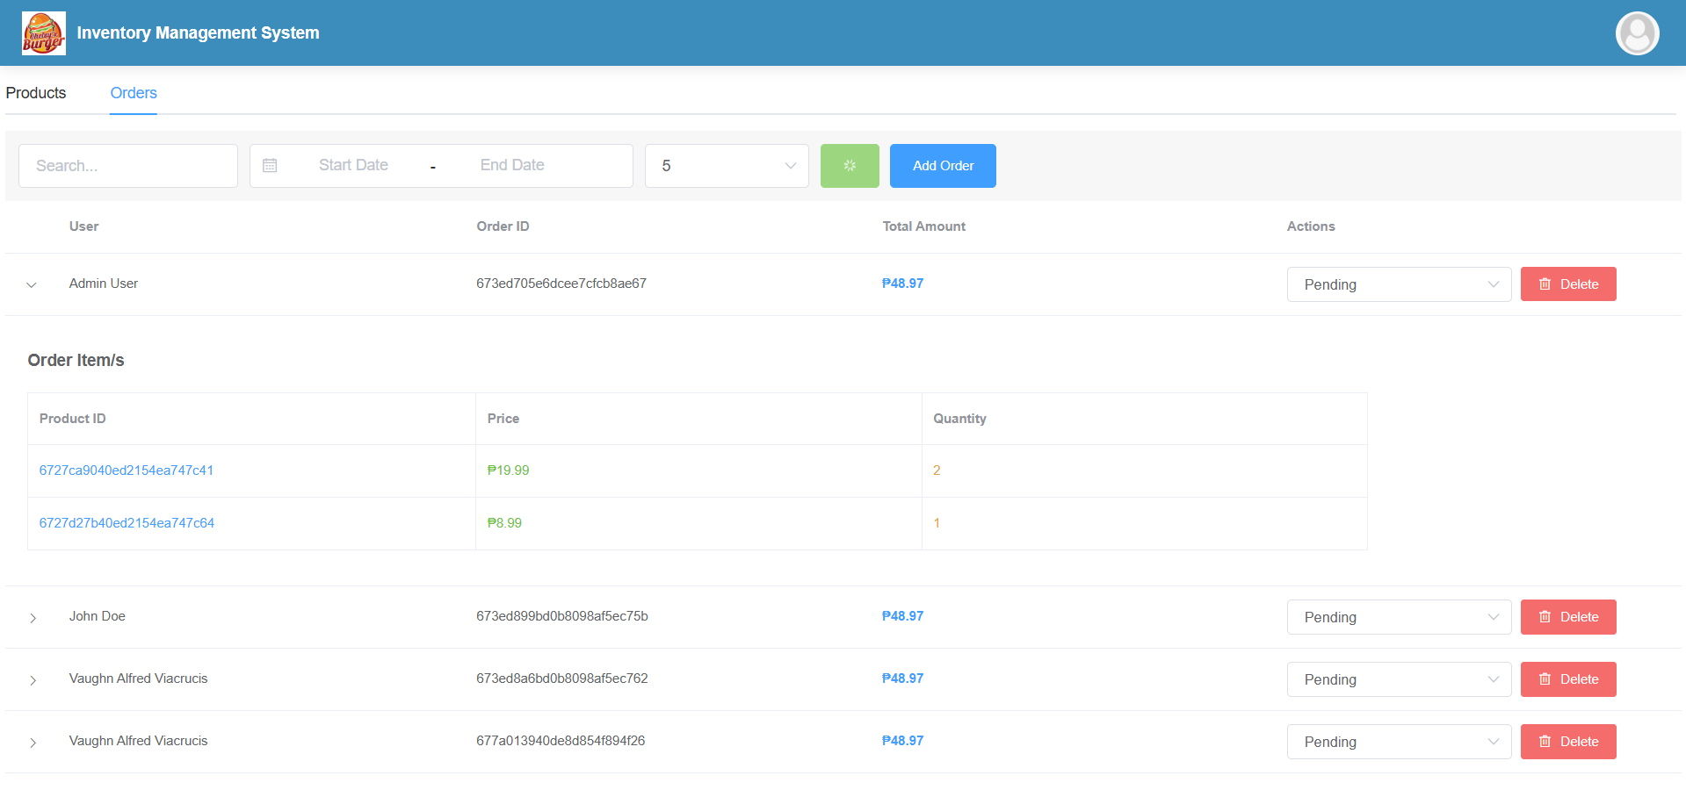Expand the first Vaughn Alfred Viacrucis order
The height and width of the screenshot is (797, 1686).
click(33, 679)
